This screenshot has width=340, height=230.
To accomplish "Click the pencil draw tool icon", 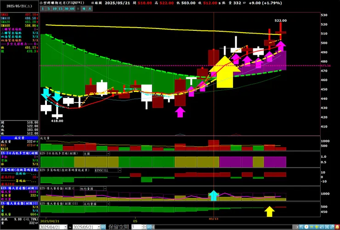I will pyautogui.click(x=332, y=227).
